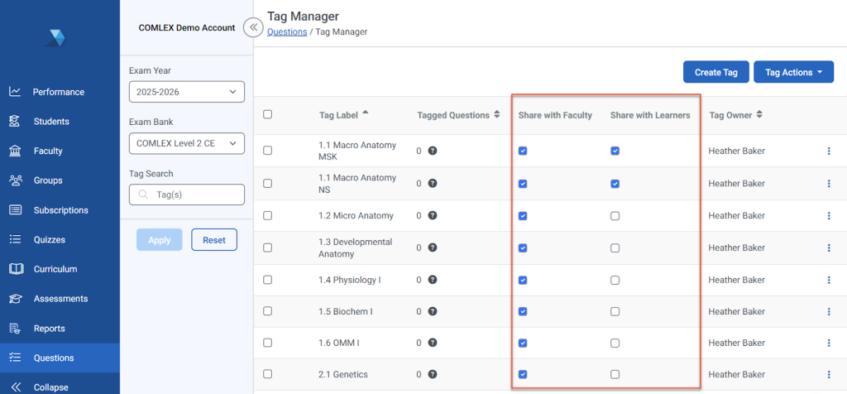Screen dimensions: 847x394
Task: Click the Create Tag button
Action: (715, 72)
